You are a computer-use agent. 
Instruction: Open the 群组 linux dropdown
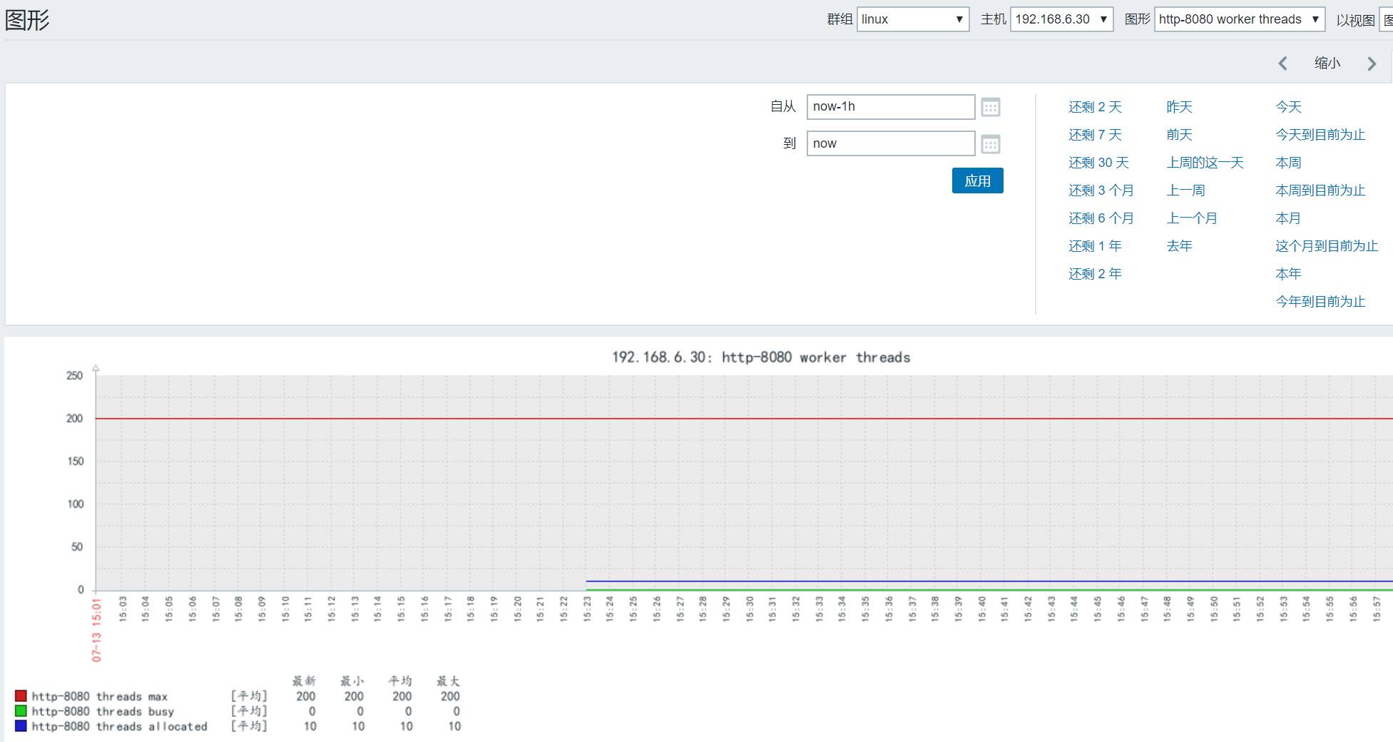(912, 19)
